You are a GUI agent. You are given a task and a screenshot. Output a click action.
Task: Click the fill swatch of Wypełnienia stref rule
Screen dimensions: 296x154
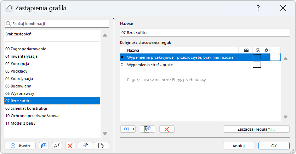pyautogui.click(x=257, y=65)
